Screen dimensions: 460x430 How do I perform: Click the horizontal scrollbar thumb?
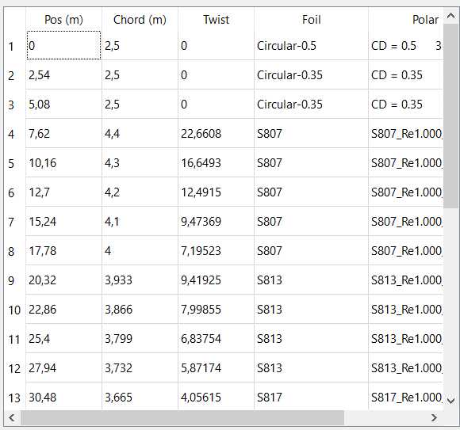tap(182, 417)
